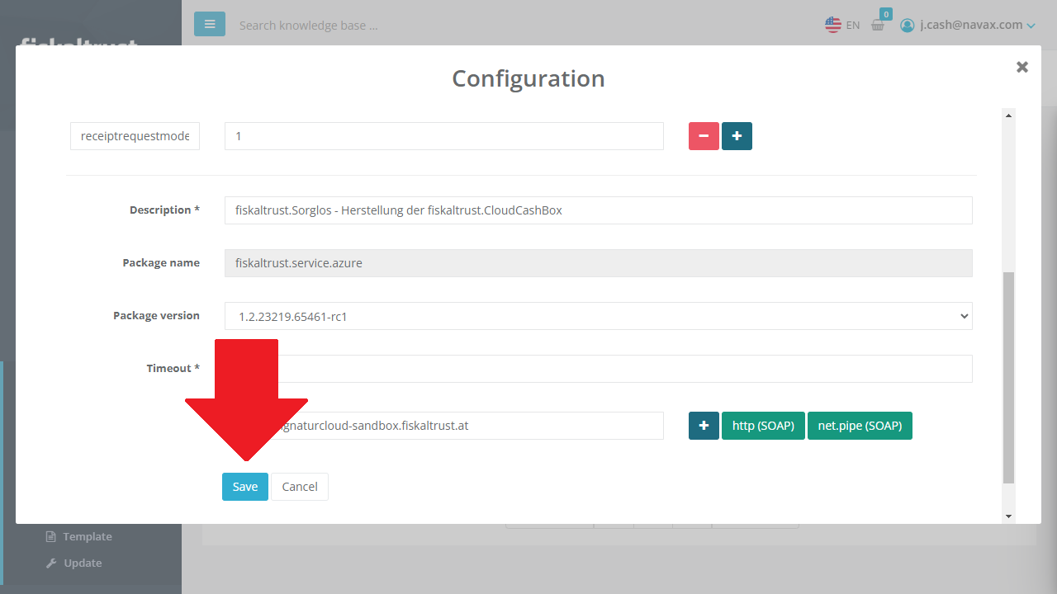Click the Package version label
Viewport: 1057px width, 594px height.
tap(156, 316)
